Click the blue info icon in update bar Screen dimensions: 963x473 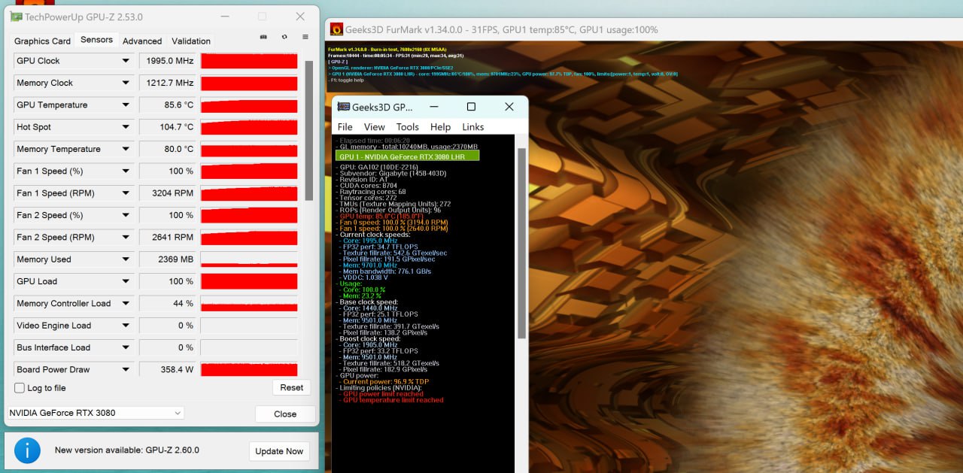pos(28,450)
